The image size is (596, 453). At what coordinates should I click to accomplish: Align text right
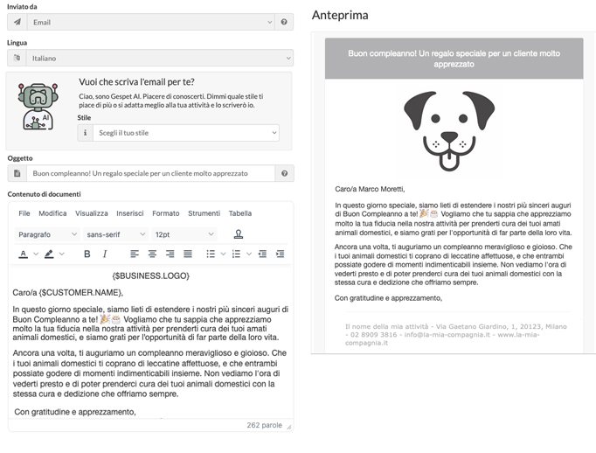(170, 254)
